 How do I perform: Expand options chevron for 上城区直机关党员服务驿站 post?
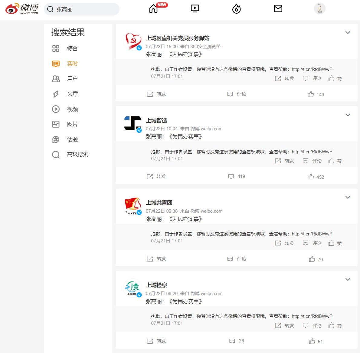click(x=348, y=32)
